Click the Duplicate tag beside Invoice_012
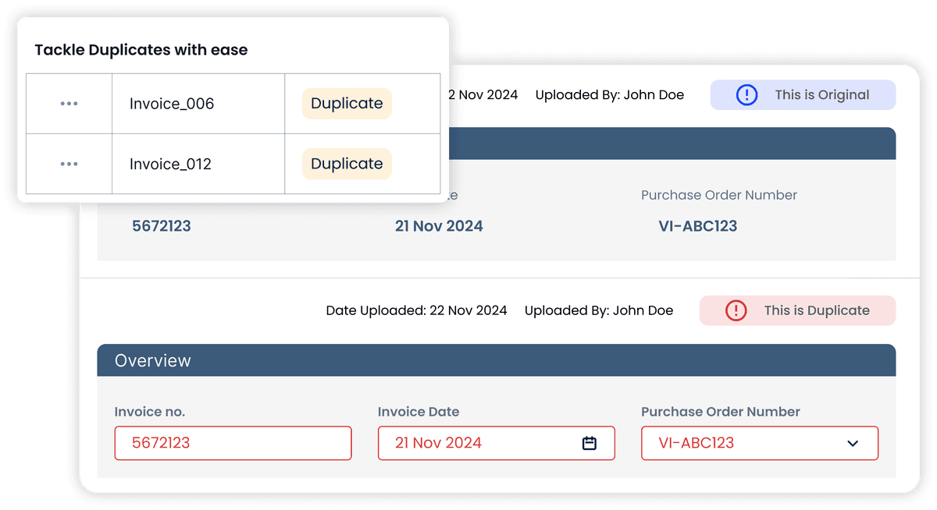 click(347, 164)
